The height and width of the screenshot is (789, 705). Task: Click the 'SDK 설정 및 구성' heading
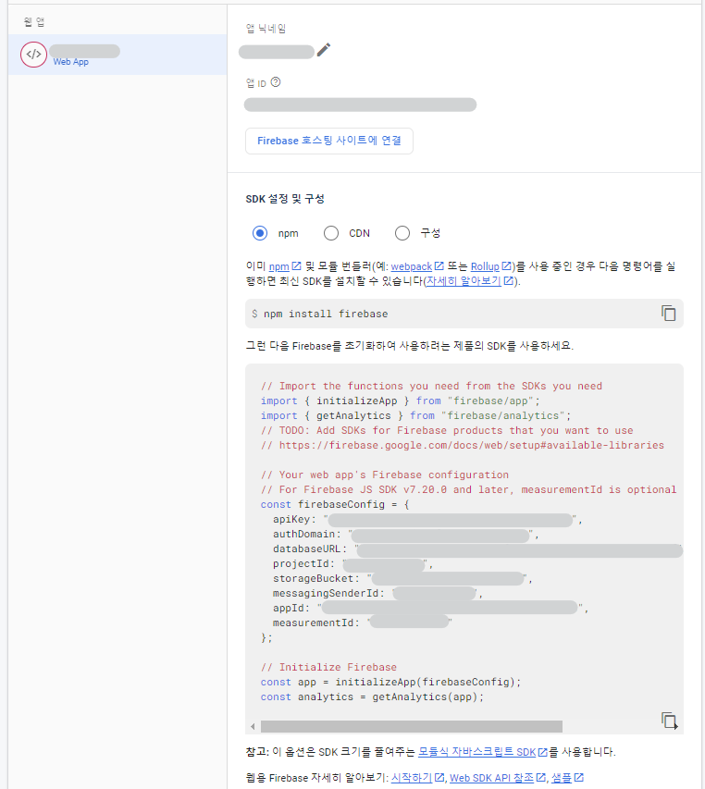click(x=285, y=199)
